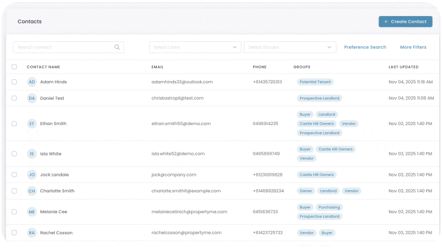Screen dimensions: 442x248
Task: Click Charlotte Smith CH avatar
Action: tap(32, 191)
